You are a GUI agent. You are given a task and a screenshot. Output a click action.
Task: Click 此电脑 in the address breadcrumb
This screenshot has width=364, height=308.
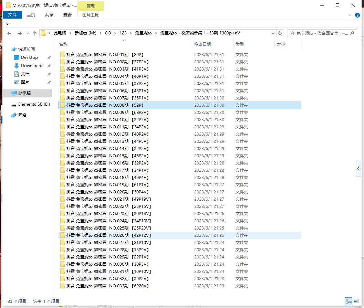coord(60,33)
